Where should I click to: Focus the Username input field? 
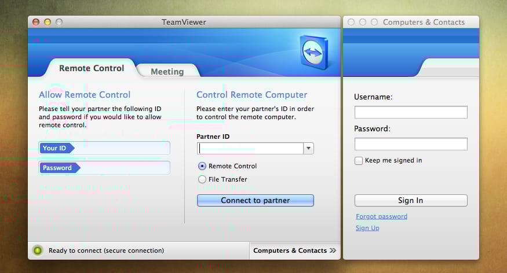point(411,112)
